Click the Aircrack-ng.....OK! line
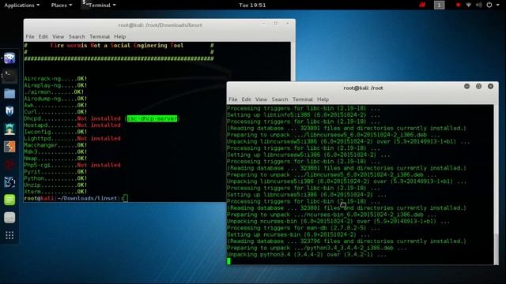 tap(55, 79)
